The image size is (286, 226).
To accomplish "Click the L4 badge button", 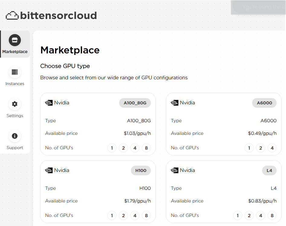I will click(269, 170).
